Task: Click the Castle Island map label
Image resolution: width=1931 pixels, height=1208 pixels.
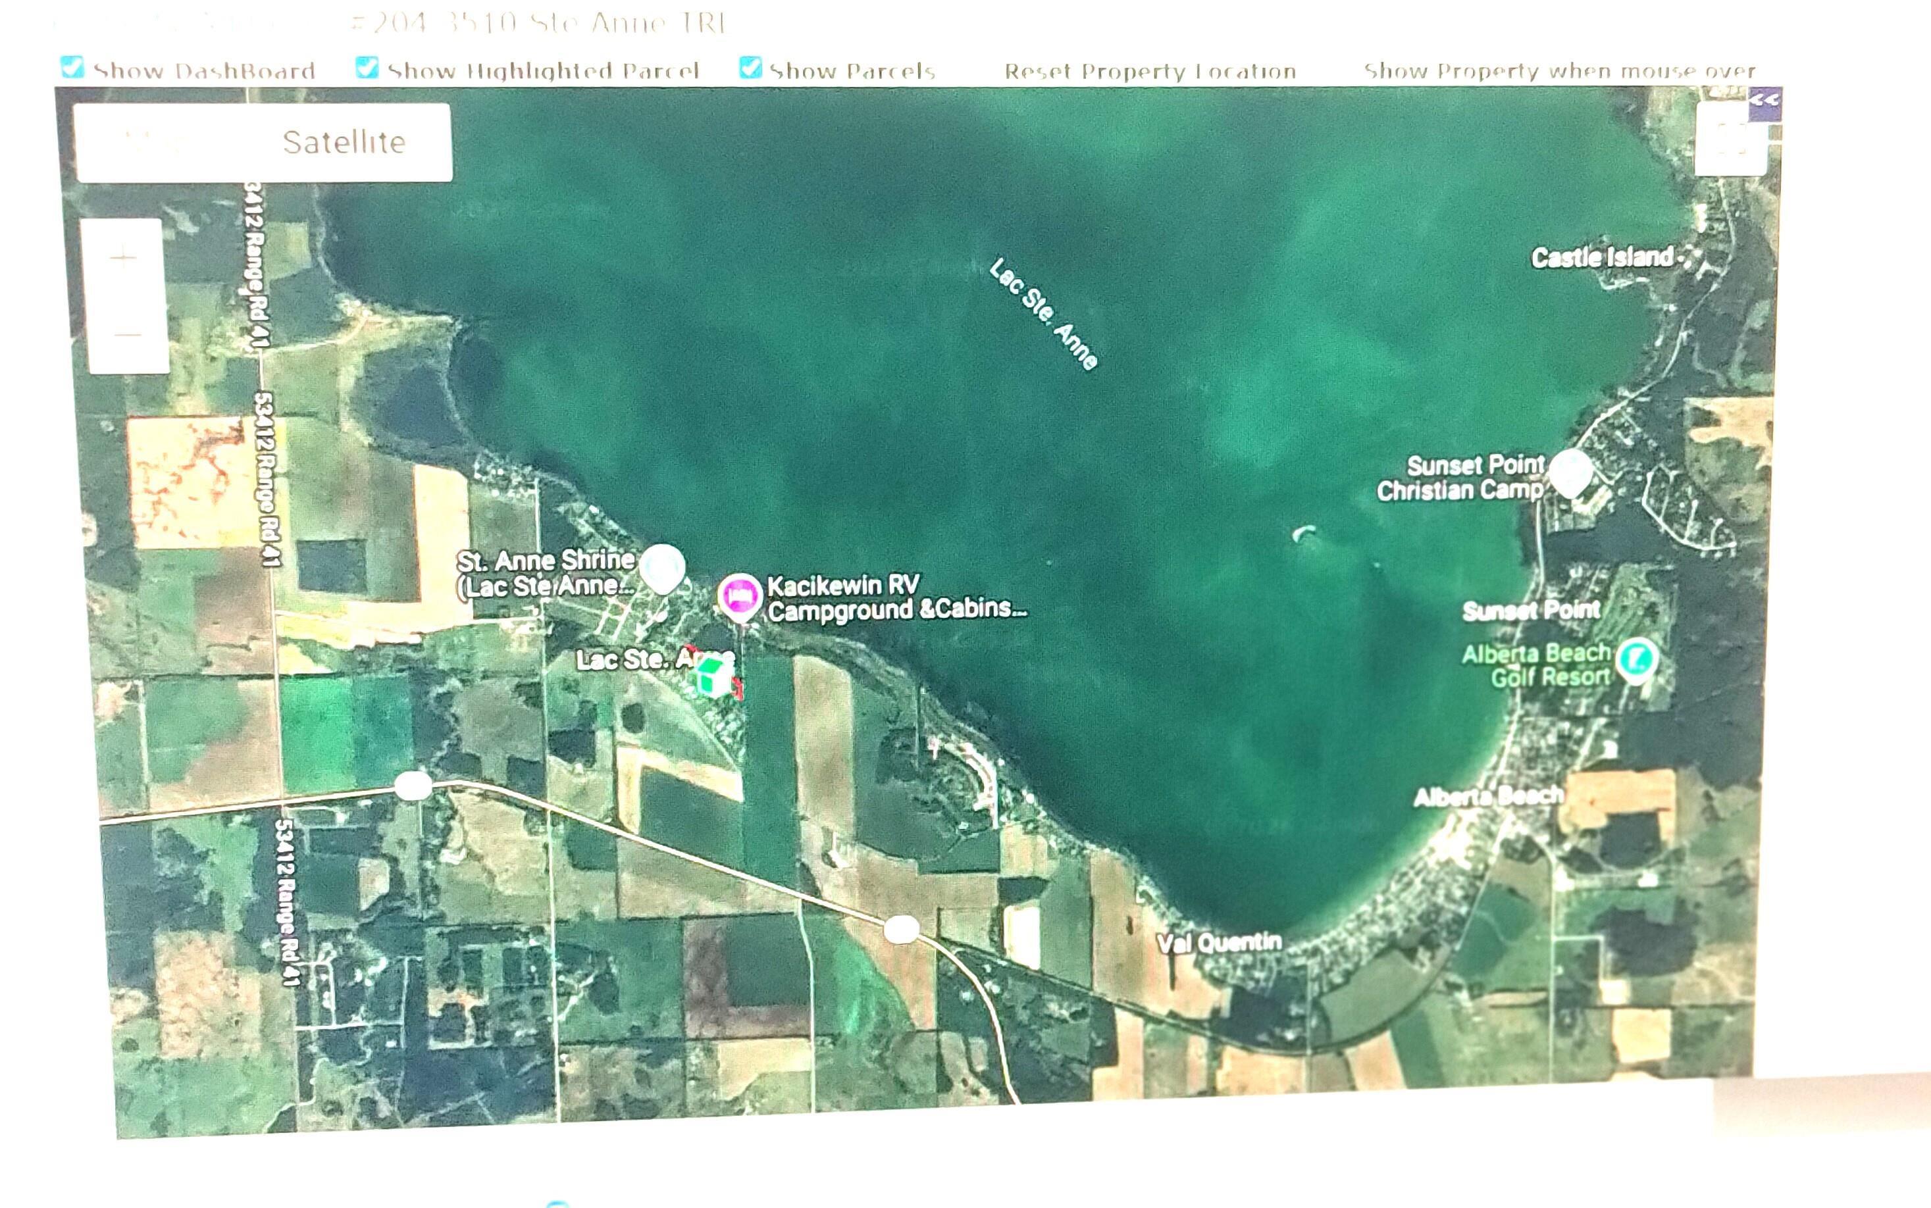Action: pos(1602,257)
